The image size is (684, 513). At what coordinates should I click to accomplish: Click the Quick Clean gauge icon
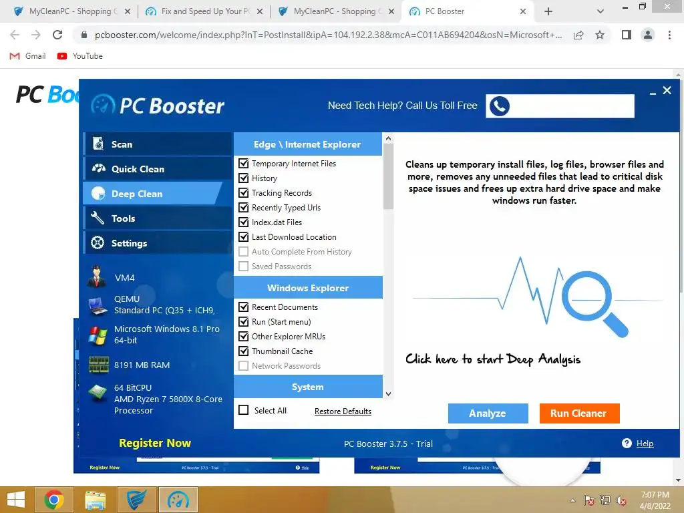[98, 168]
